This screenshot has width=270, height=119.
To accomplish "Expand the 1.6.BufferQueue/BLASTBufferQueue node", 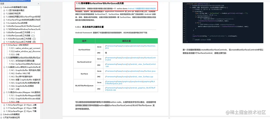I will tap(4, 26).
